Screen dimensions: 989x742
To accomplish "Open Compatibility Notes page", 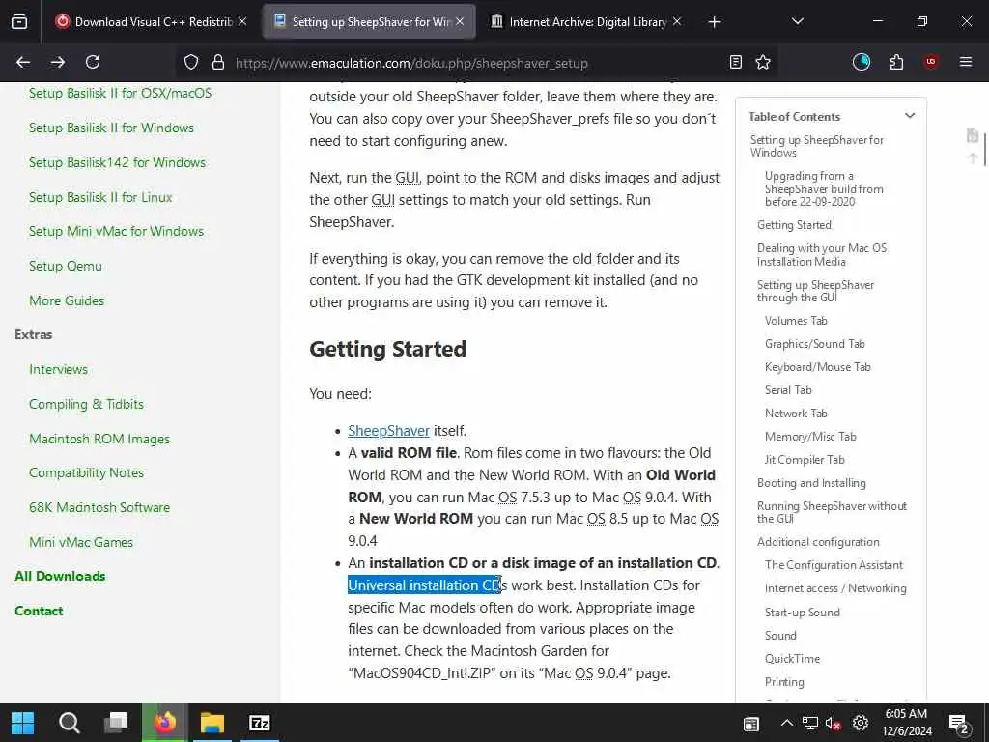I will click(86, 473).
